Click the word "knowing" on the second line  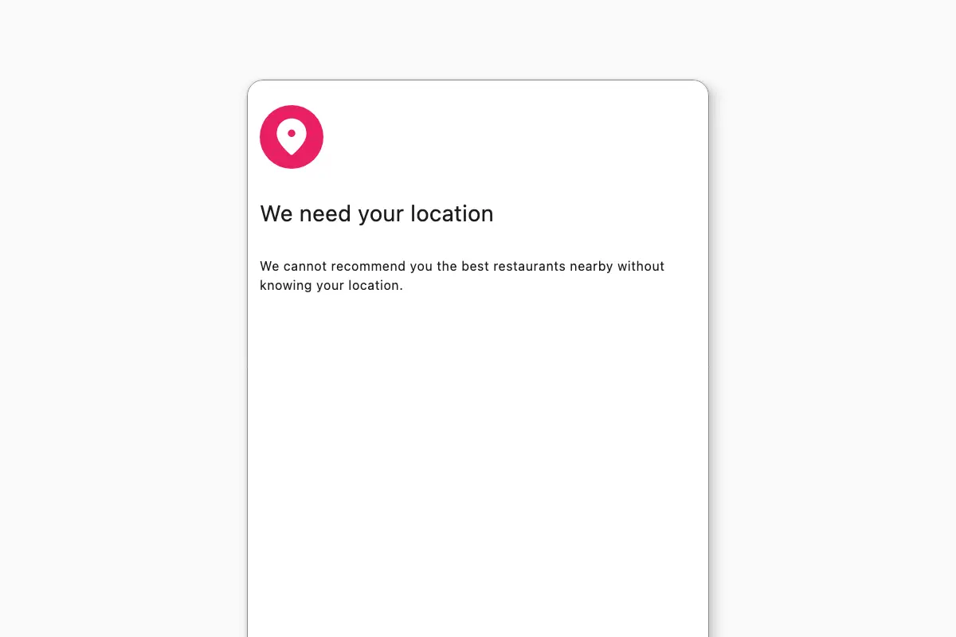pos(286,285)
